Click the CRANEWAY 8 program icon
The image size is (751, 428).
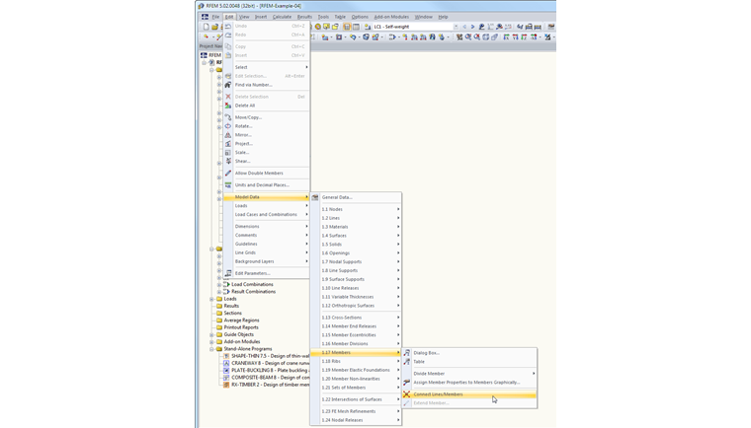click(226, 364)
